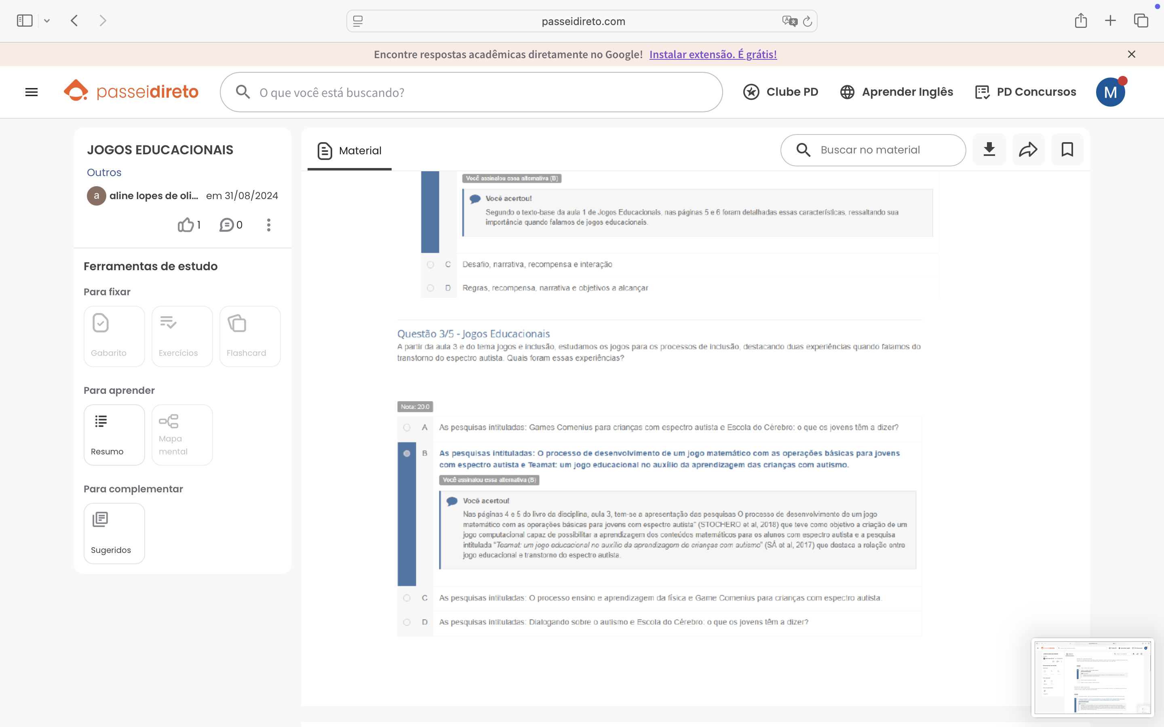Open the user profile avatar menu
Image resolution: width=1164 pixels, height=727 pixels.
coord(1110,92)
